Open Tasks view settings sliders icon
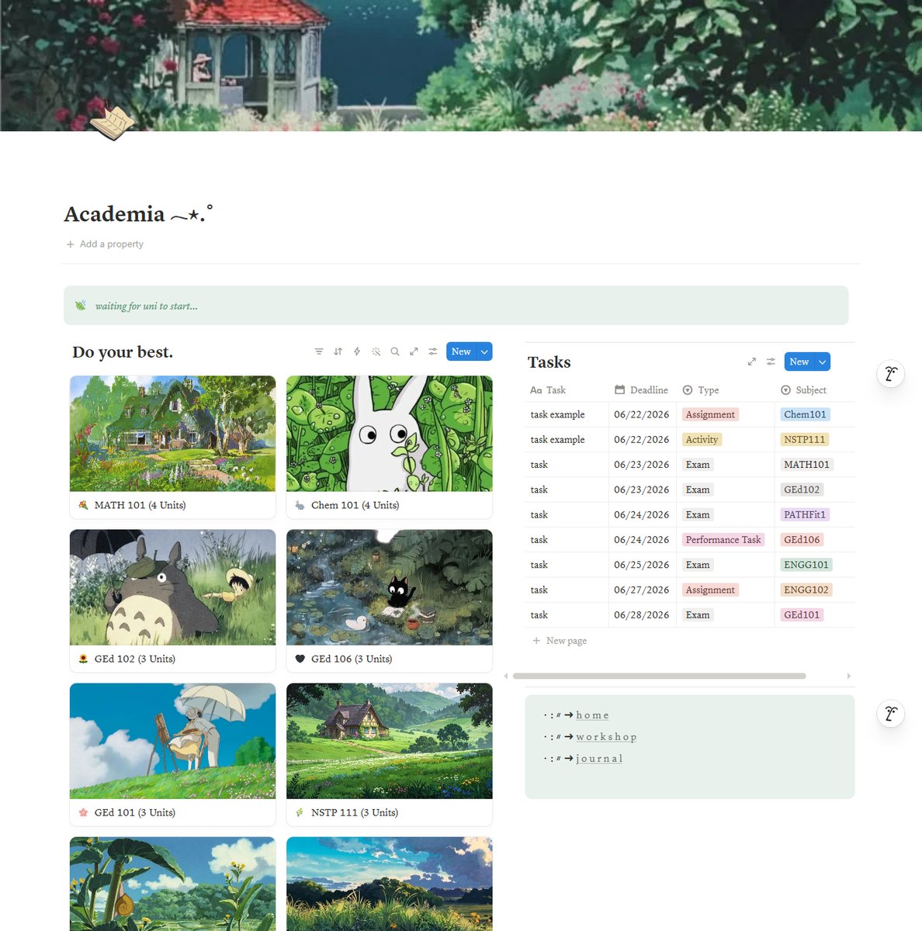Image resolution: width=922 pixels, height=931 pixels. pos(771,362)
